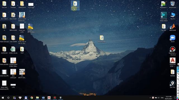Open the Bandicam record icon on taskbar
The width and height of the screenshot is (179, 100).
point(55,97)
